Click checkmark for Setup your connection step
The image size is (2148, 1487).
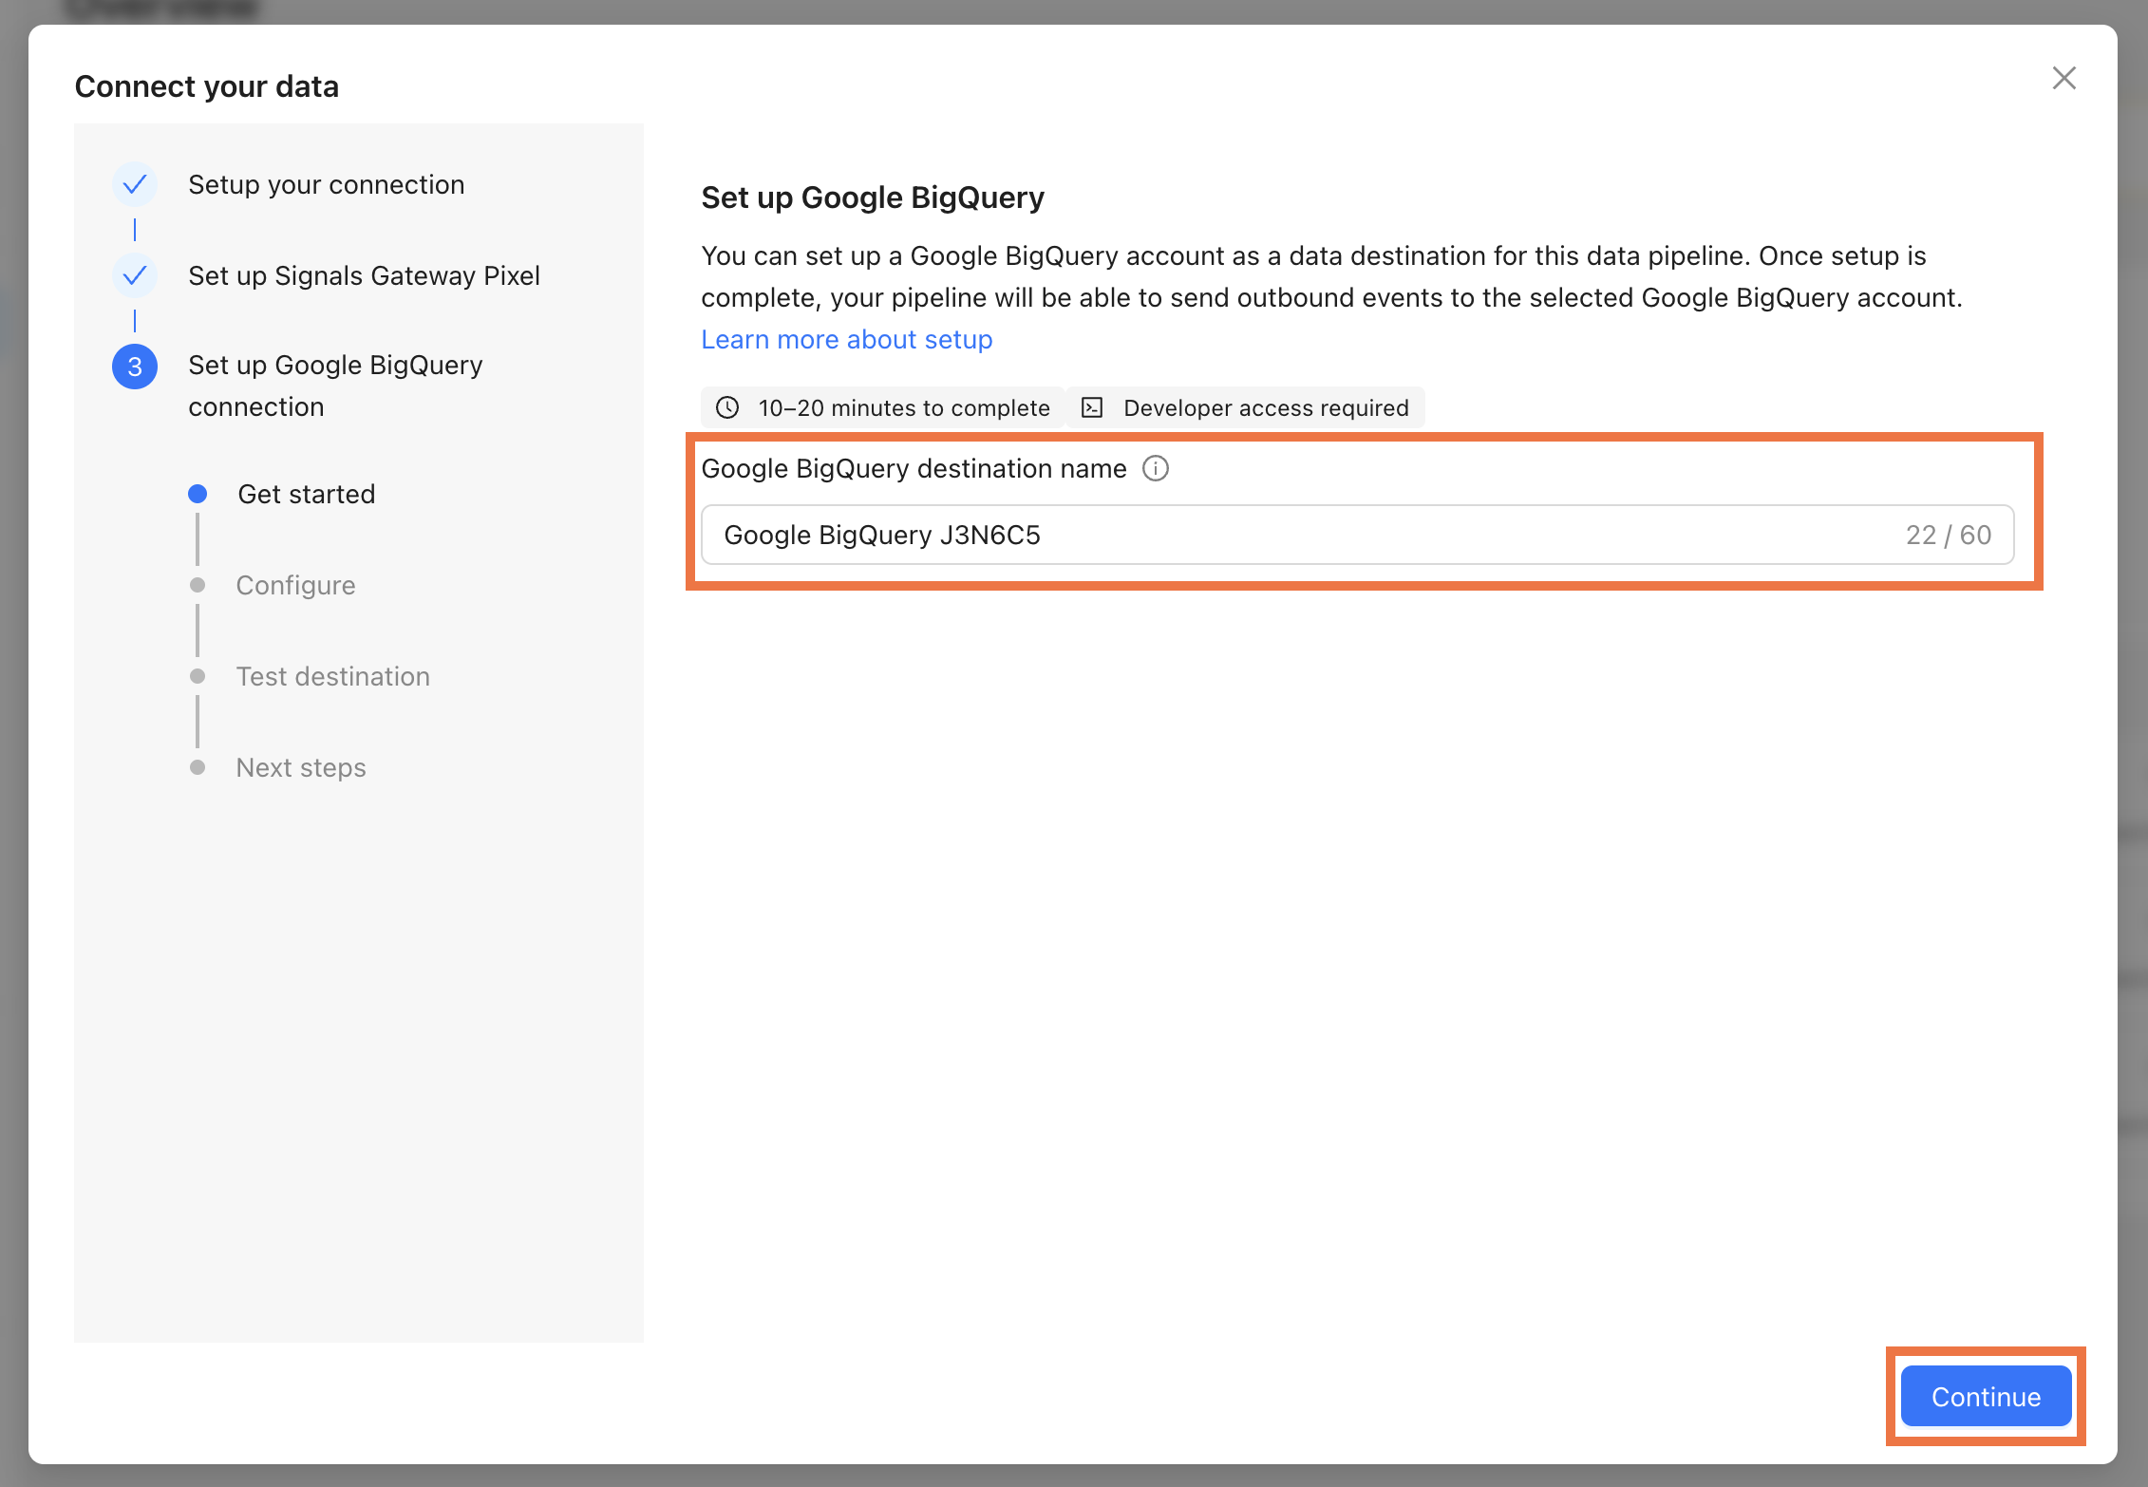pyautogui.click(x=135, y=184)
